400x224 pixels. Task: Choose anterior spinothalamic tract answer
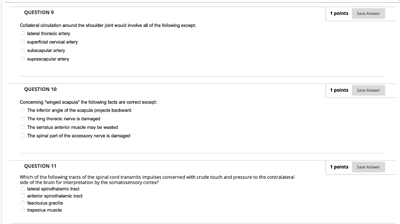pyautogui.click(x=23, y=196)
